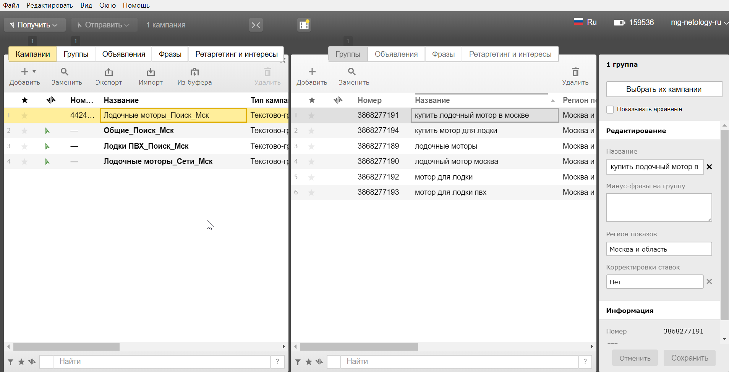The width and height of the screenshot is (729, 372).
Task: Click the collapse panels icon in top bar
Action: click(x=256, y=25)
